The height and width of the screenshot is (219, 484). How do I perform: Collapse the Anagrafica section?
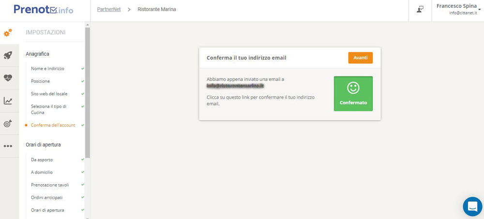pos(37,54)
